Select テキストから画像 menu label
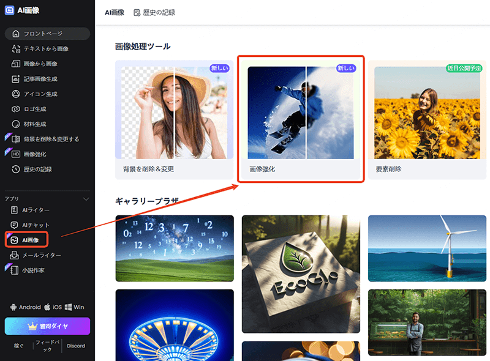 tap(47, 49)
